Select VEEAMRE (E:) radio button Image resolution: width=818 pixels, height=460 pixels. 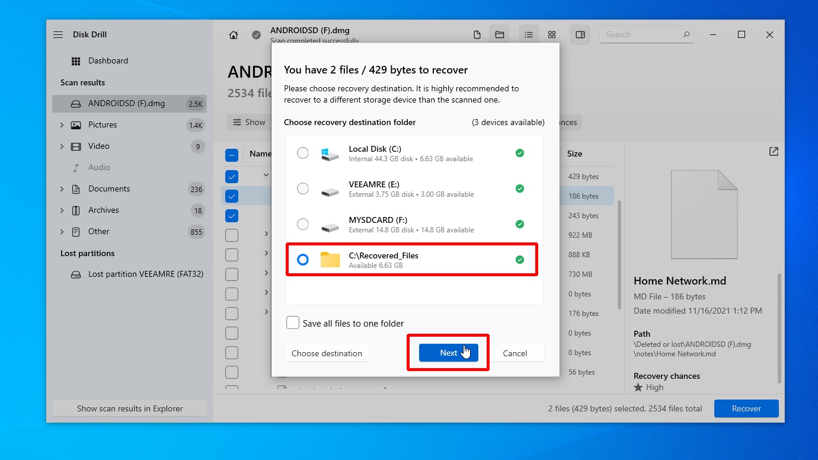[303, 189]
